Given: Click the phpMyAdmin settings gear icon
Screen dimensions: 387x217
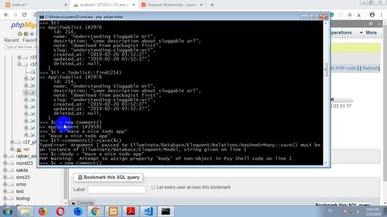Looking at the screenshot, I should pos(371,24).
